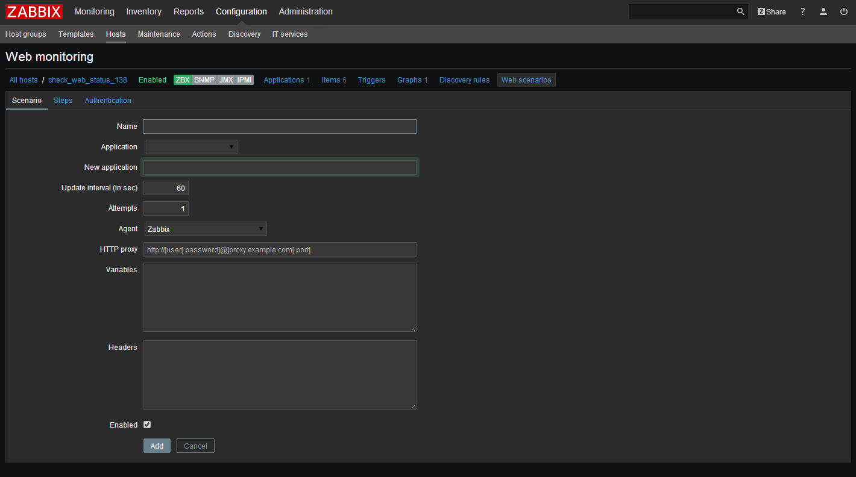Open the help question mark icon

tap(802, 11)
